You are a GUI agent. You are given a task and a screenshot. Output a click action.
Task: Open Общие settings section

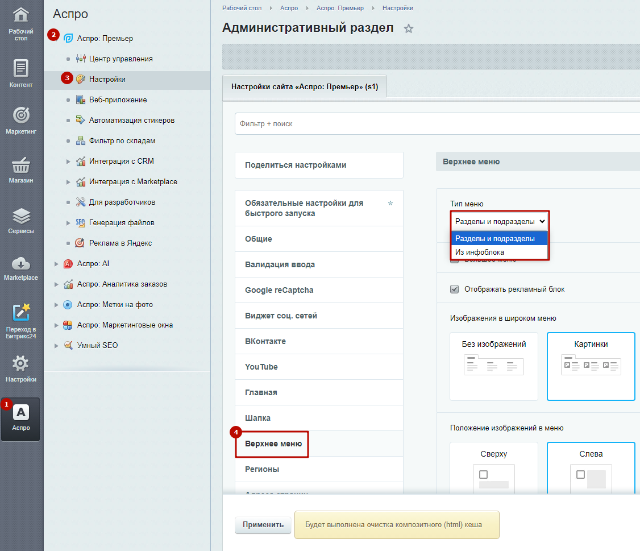[x=319, y=239]
